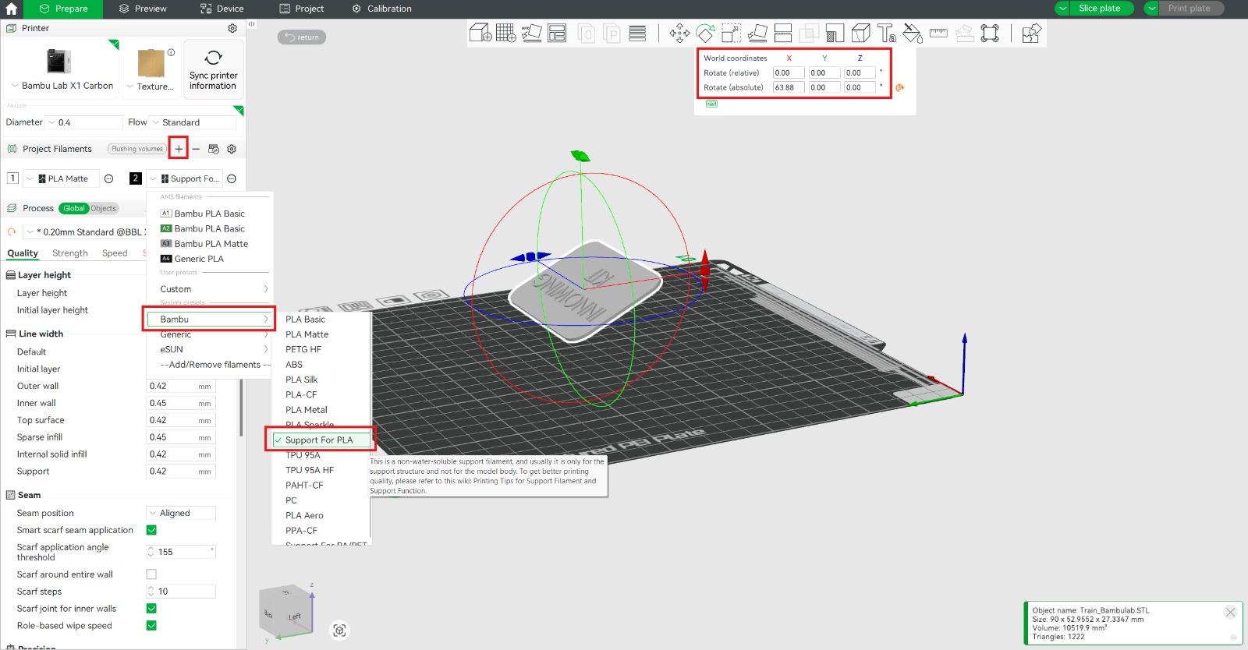Image resolution: width=1248 pixels, height=650 pixels.
Task: Switch to the Strength tab
Action: click(x=69, y=253)
